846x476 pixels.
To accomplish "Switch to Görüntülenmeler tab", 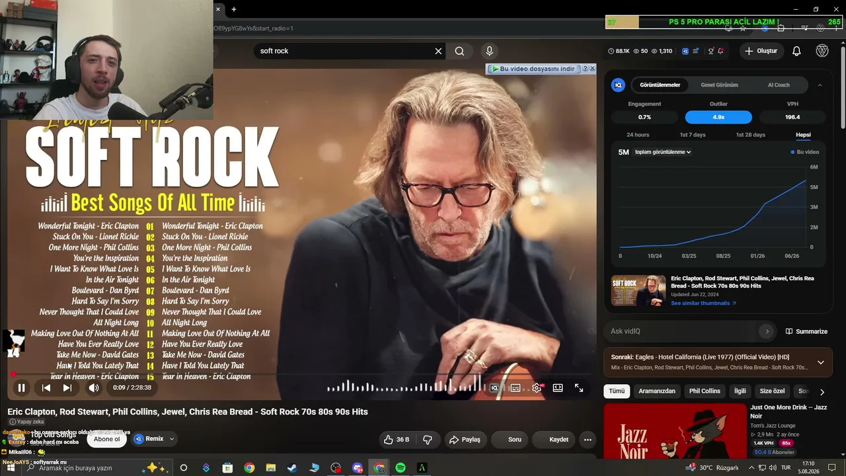I will [660, 85].
